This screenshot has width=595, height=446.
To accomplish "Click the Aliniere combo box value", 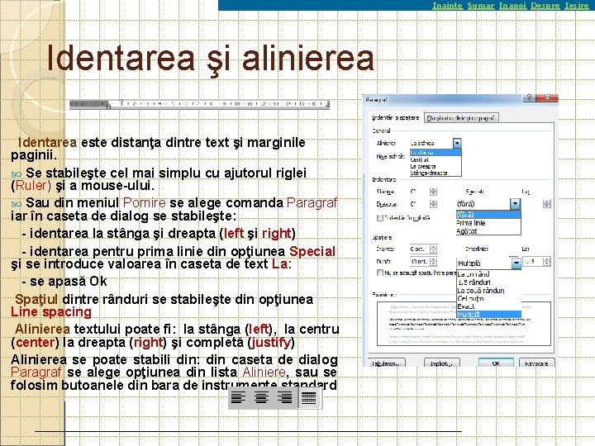I will [431, 143].
